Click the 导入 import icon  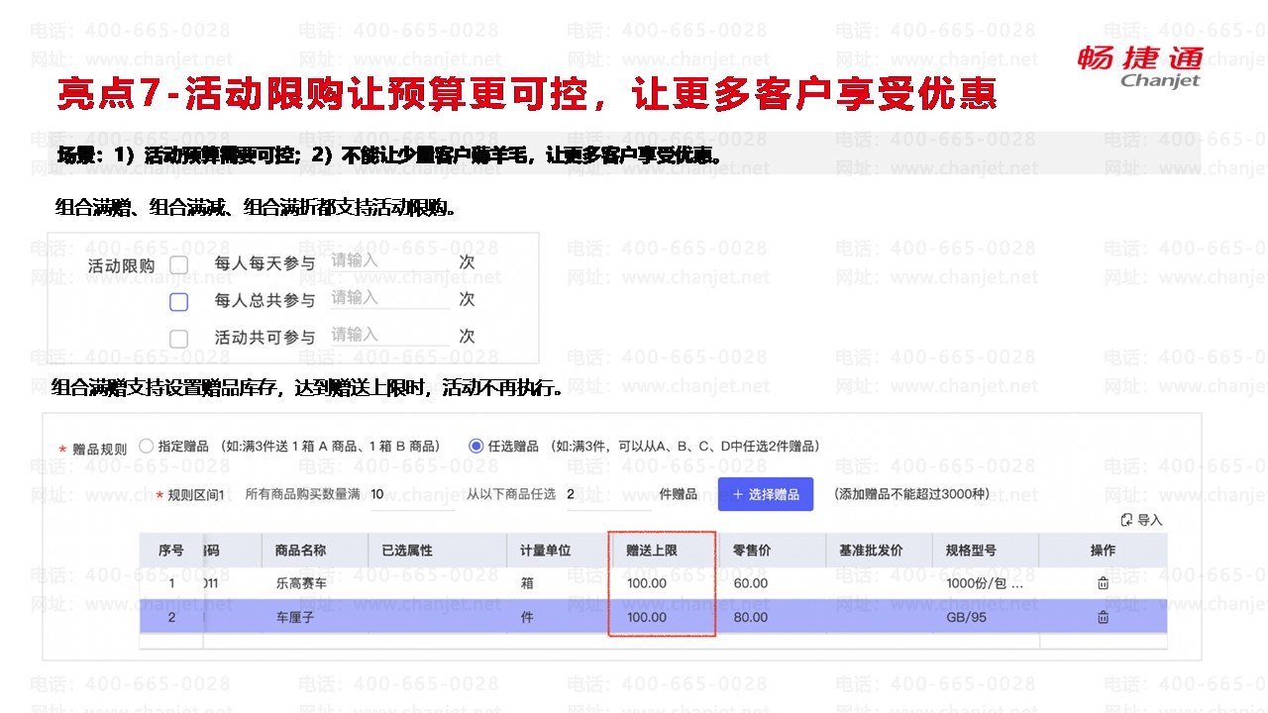(x=1125, y=520)
